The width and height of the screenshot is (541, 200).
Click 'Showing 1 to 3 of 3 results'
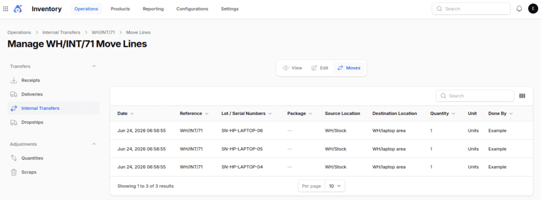(145, 186)
